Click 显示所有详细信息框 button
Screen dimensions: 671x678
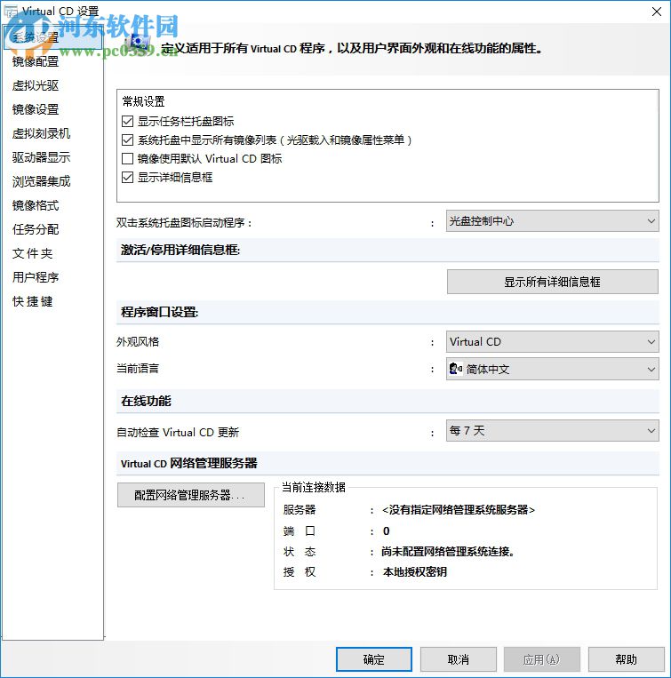553,282
